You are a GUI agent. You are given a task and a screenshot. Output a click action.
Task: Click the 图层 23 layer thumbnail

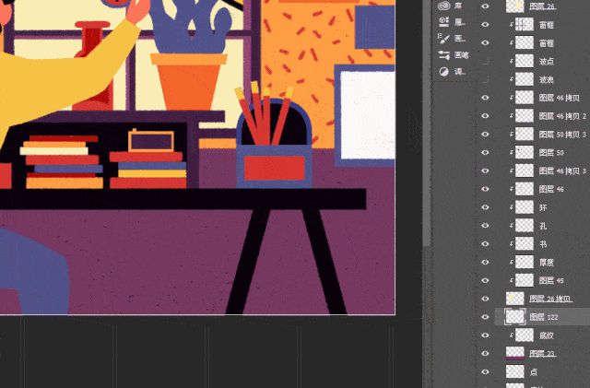514,354
